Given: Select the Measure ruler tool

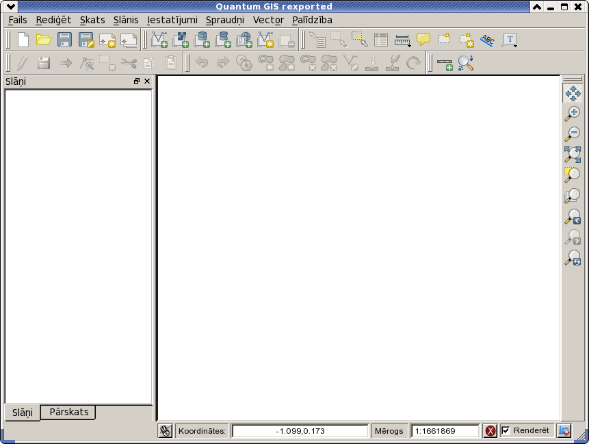Looking at the screenshot, I should 401,40.
